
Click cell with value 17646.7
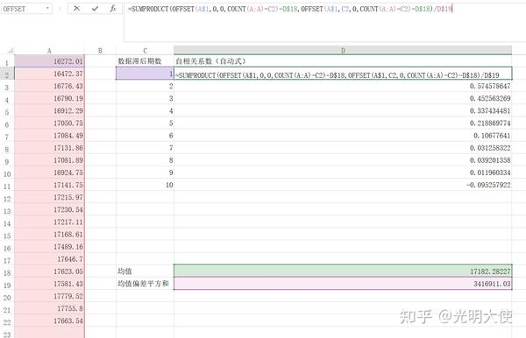pyautogui.click(x=50, y=259)
